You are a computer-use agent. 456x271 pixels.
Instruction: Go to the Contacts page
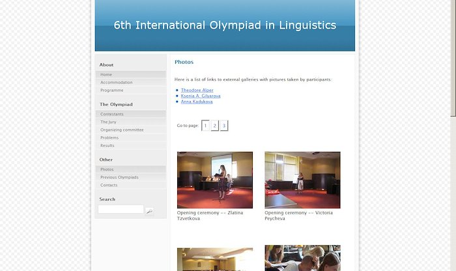[131, 185]
